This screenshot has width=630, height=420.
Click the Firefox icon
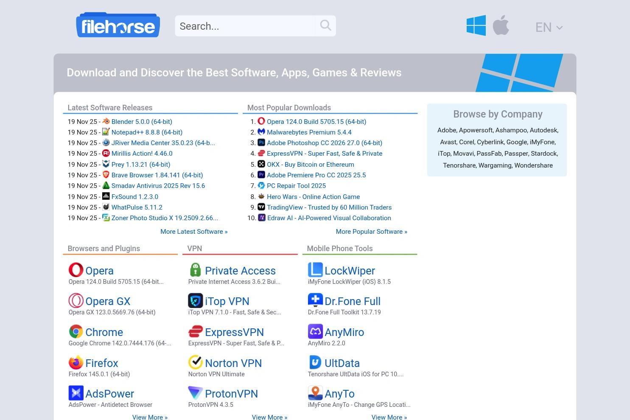coord(76,362)
